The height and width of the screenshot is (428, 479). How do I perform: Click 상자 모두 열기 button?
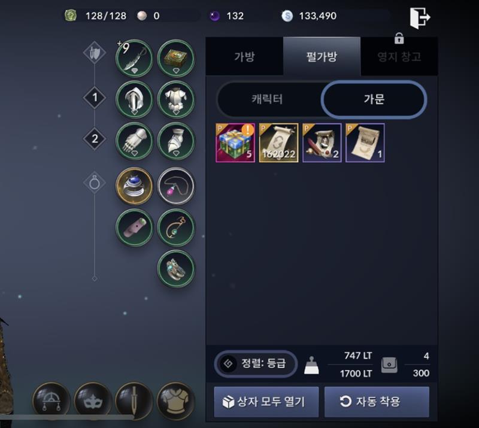point(266,402)
